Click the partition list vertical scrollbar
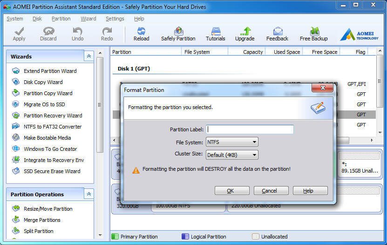 pyautogui.click(x=380, y=81)
